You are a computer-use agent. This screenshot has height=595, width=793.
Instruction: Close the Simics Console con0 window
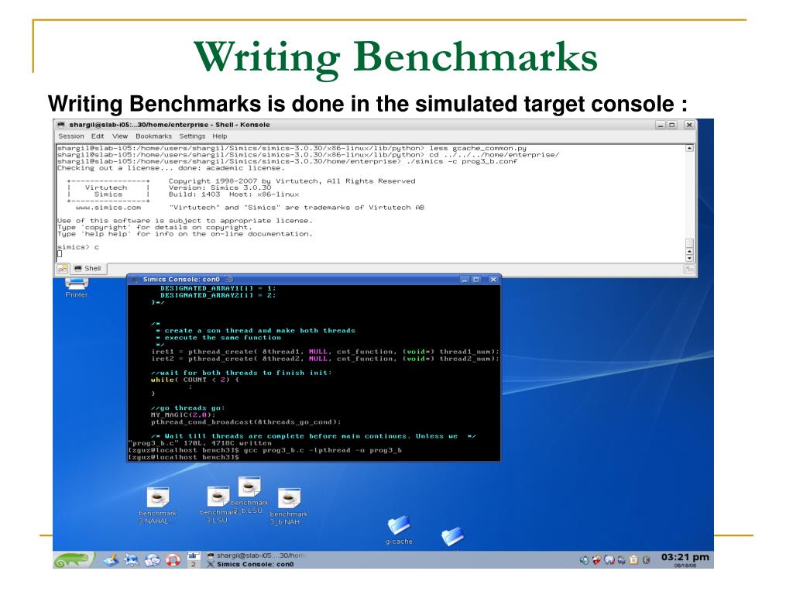pyautogui.click(x=493, y=280)
